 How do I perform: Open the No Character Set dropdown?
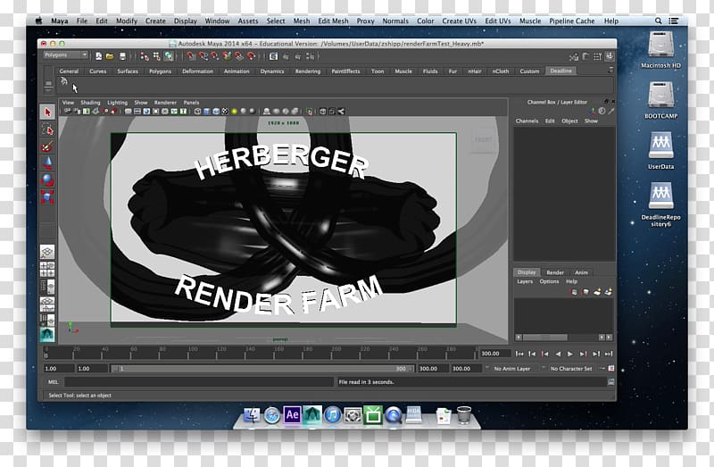coord(571,369)
